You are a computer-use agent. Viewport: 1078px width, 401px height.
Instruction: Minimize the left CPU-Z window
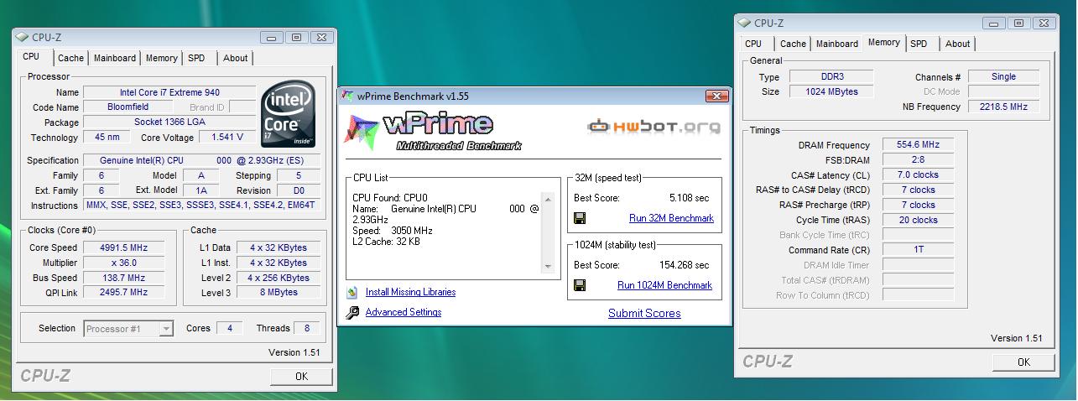click(273, 37)
